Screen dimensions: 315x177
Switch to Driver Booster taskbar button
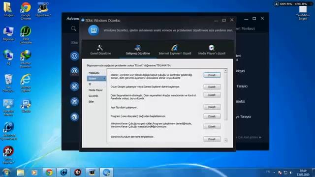coord(78,173)
